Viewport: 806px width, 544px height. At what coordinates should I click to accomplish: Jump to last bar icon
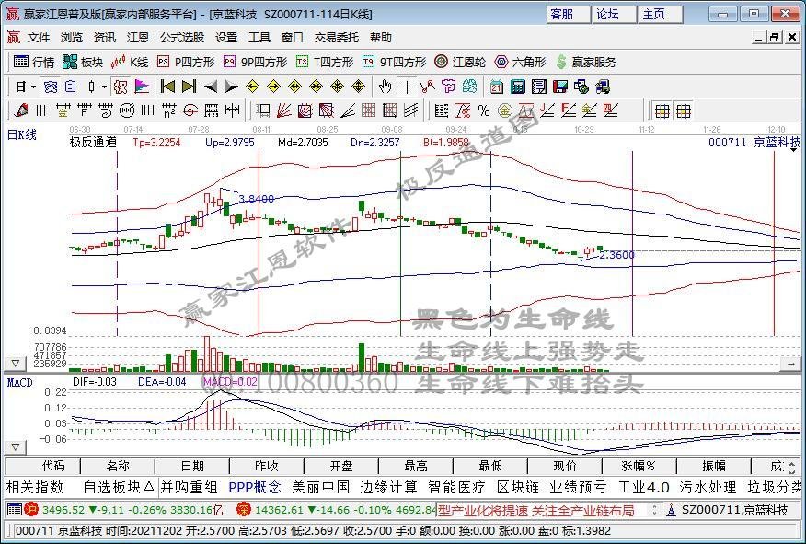pos(189,87)
